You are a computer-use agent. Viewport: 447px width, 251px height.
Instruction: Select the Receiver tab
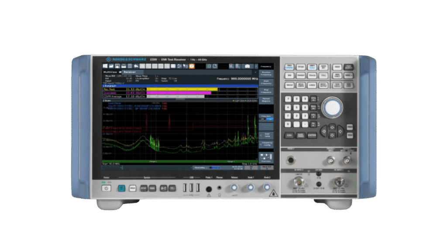tap(130, 72)
